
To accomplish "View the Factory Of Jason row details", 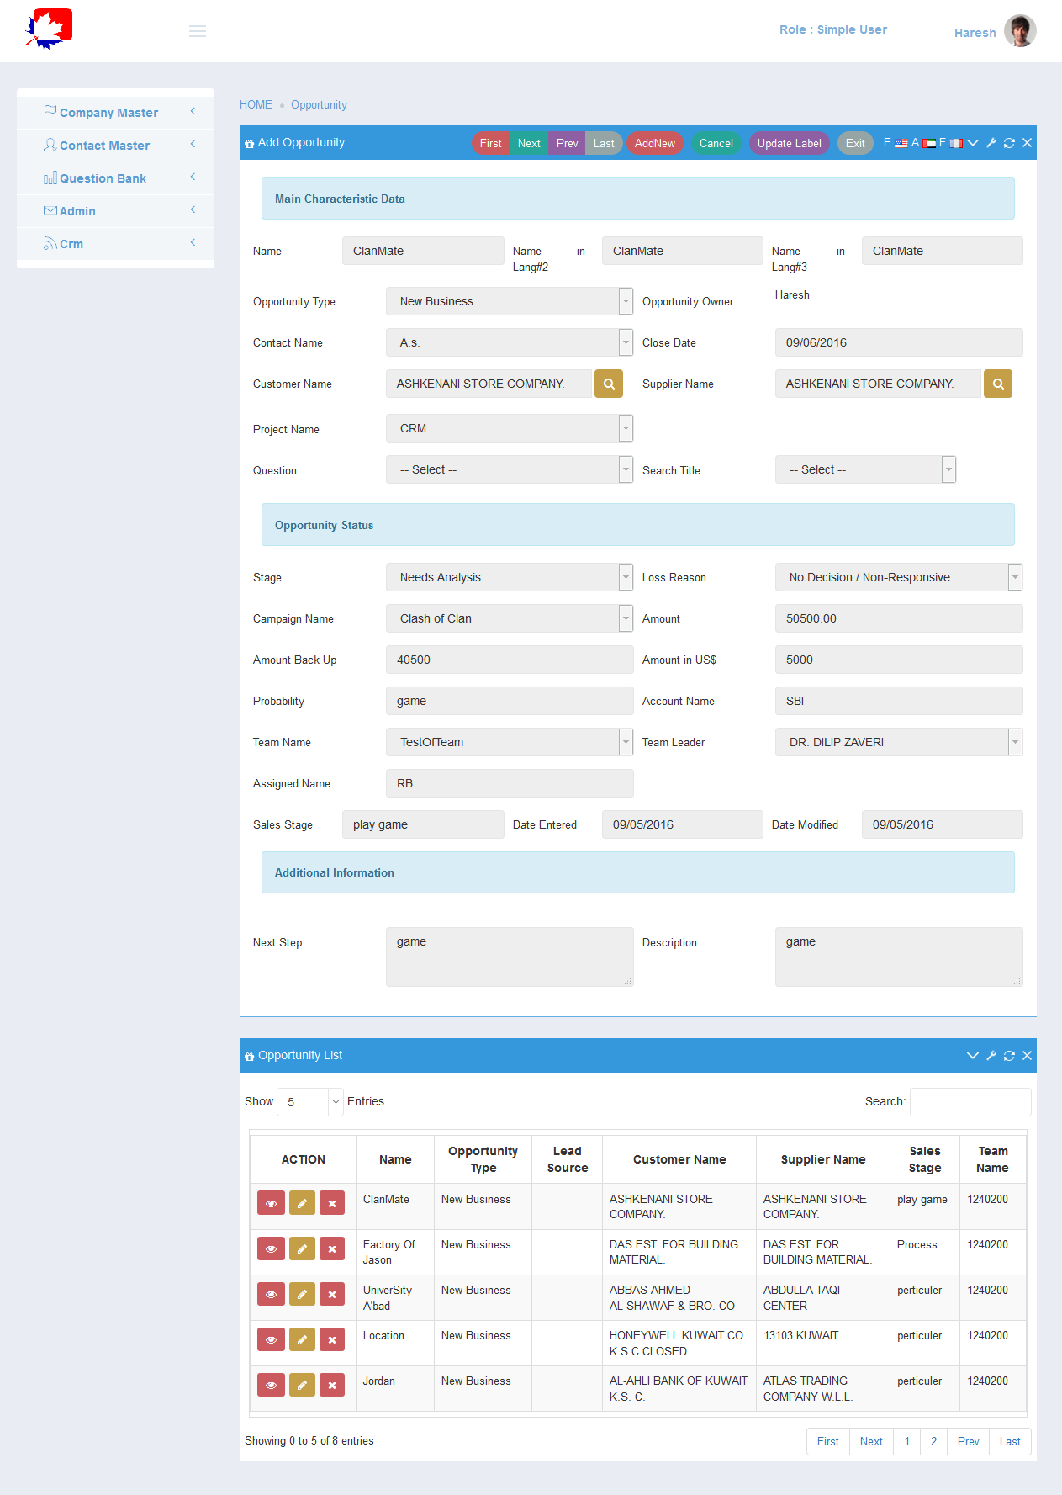I will pyautogui.click(x=271, y=1248).
